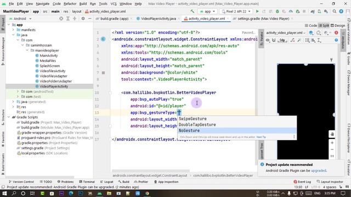This screenshot has width=351, height=197.
Task: Expand the res folder
Action: [13, 107]
